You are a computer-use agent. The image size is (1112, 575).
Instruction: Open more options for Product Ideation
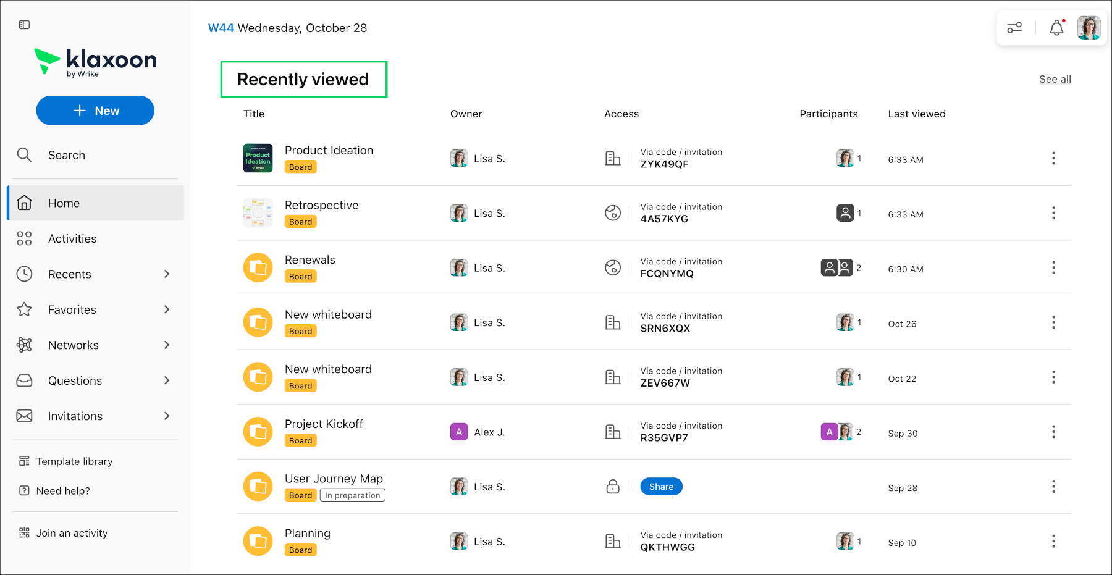(x=1053, y=158)
